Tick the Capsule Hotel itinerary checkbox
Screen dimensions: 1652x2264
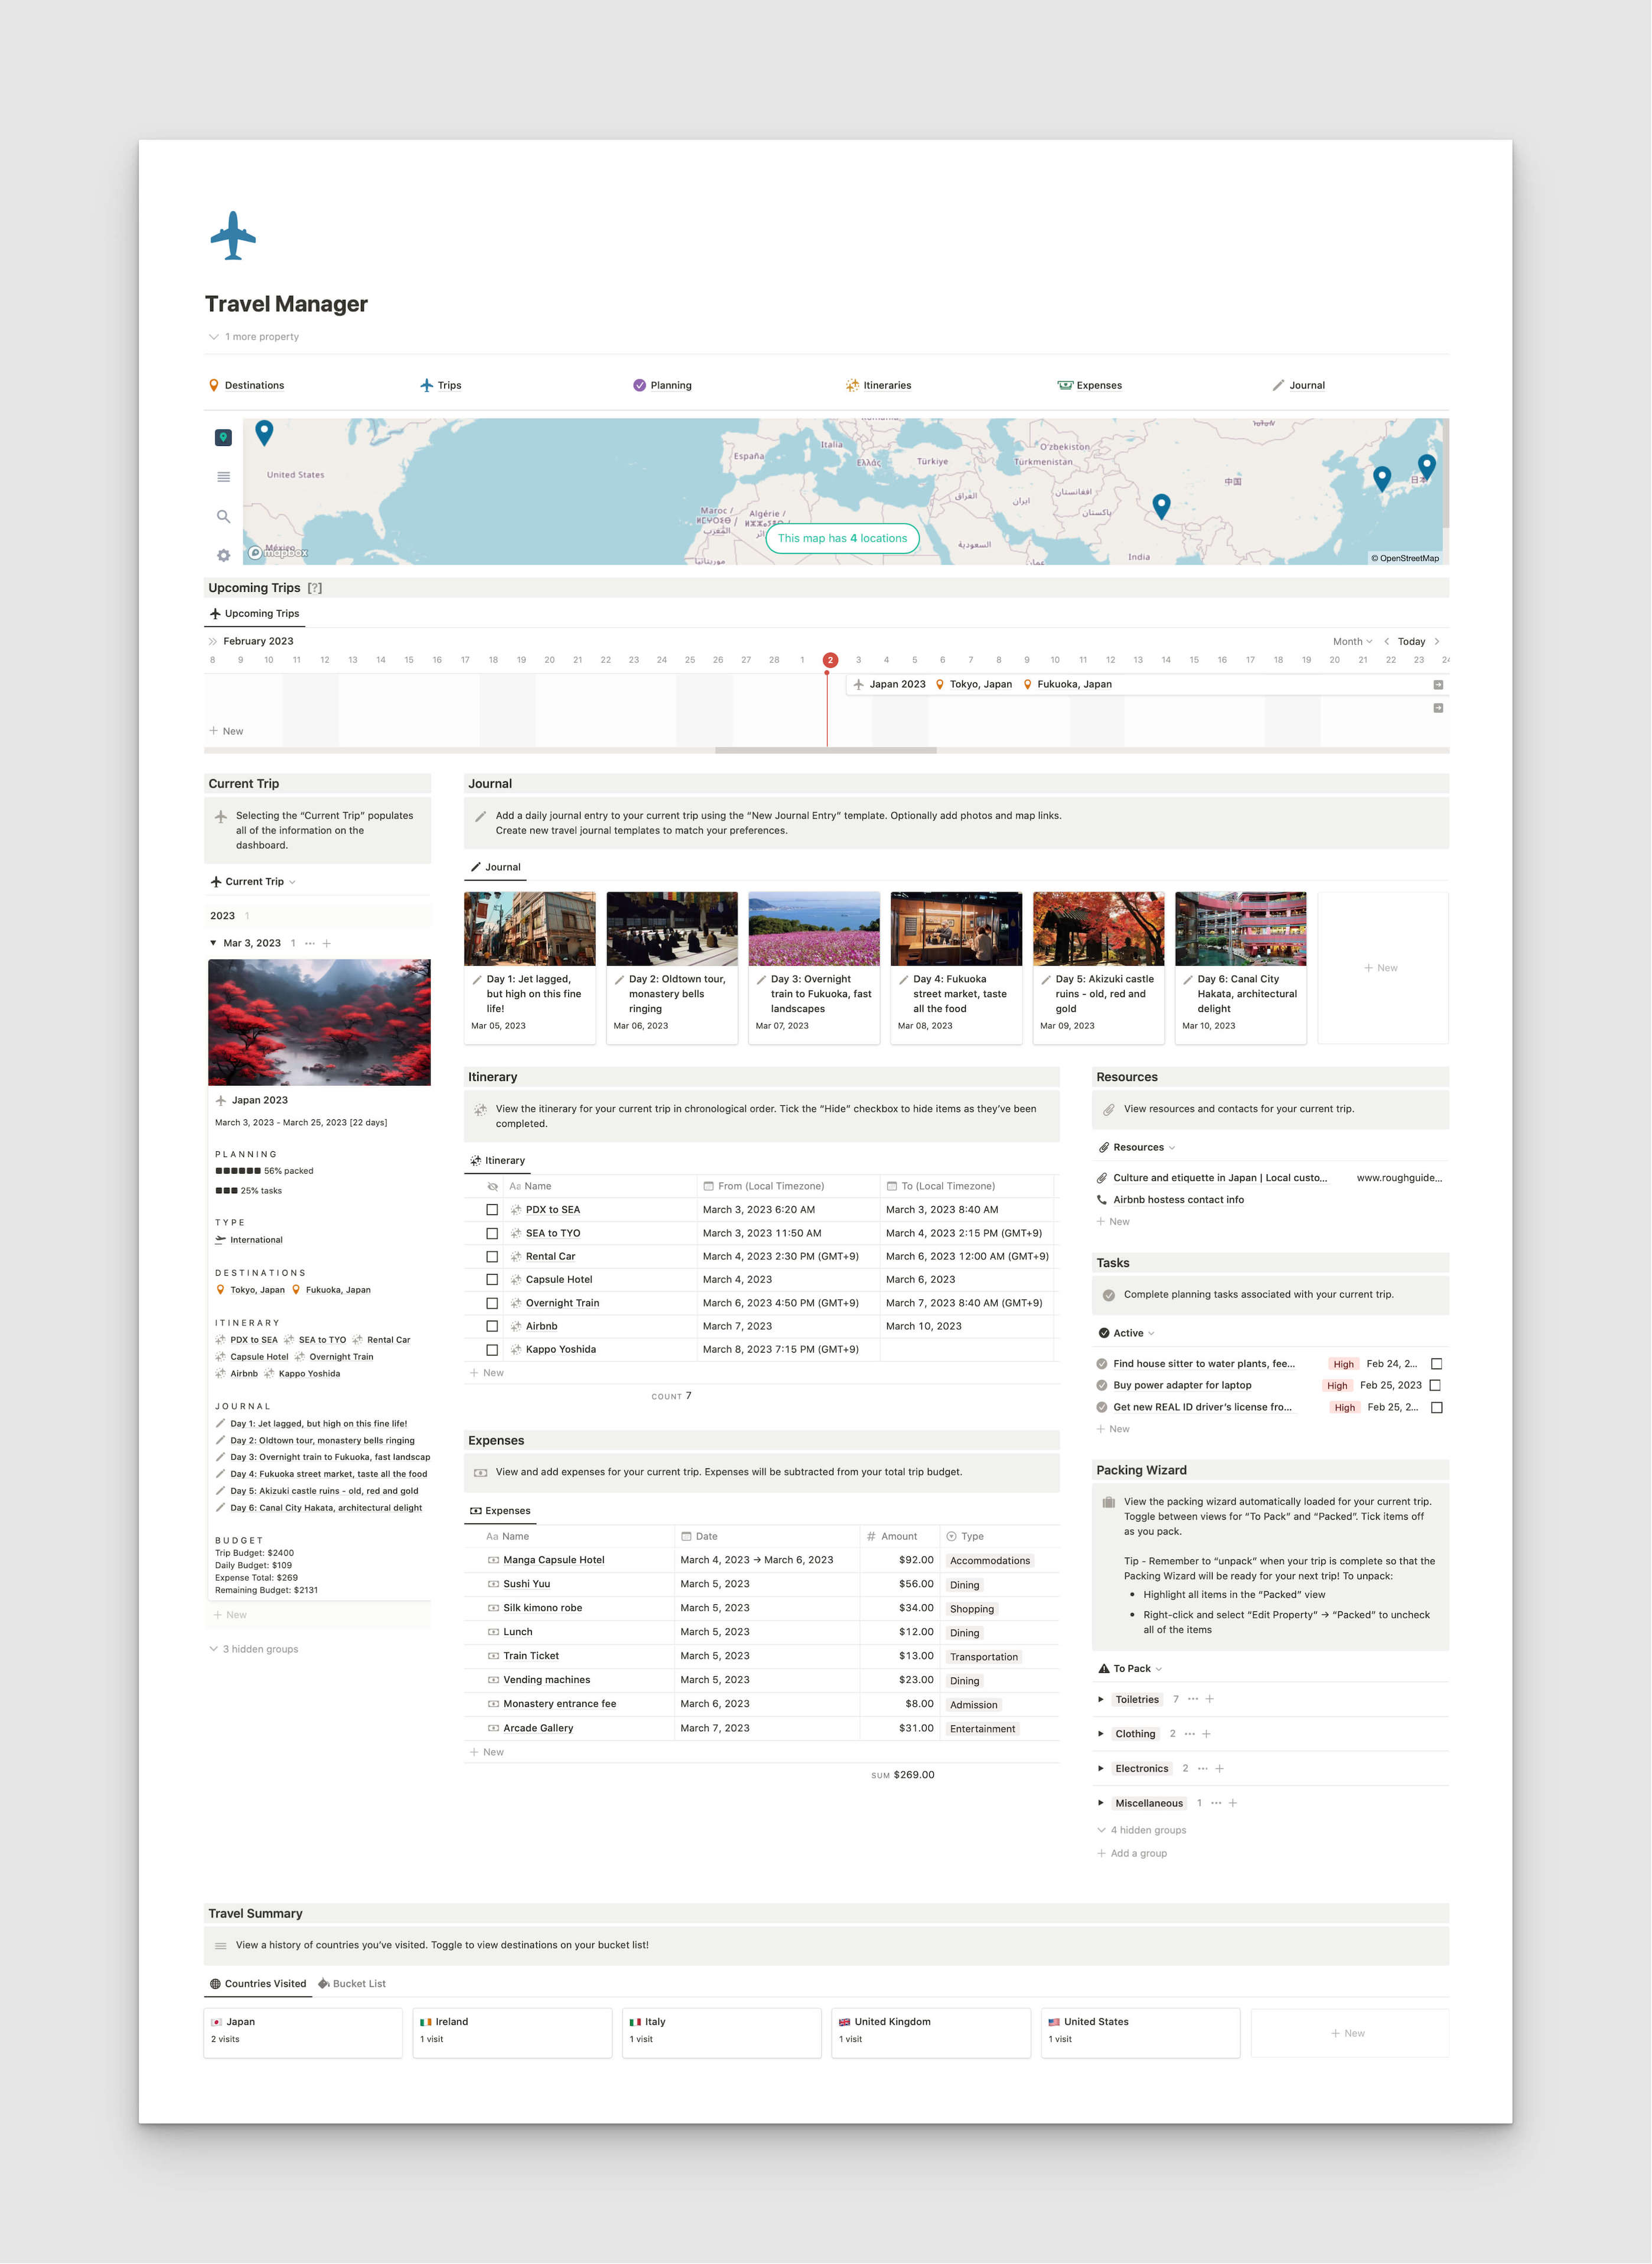pyautogui.click(x=492, y=1279)
